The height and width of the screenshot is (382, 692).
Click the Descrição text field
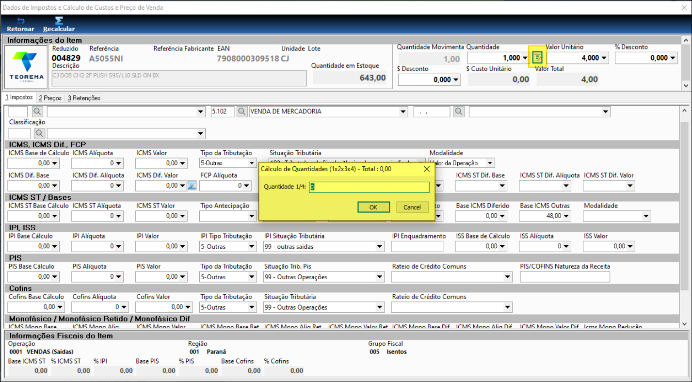(x=179, y=79)
